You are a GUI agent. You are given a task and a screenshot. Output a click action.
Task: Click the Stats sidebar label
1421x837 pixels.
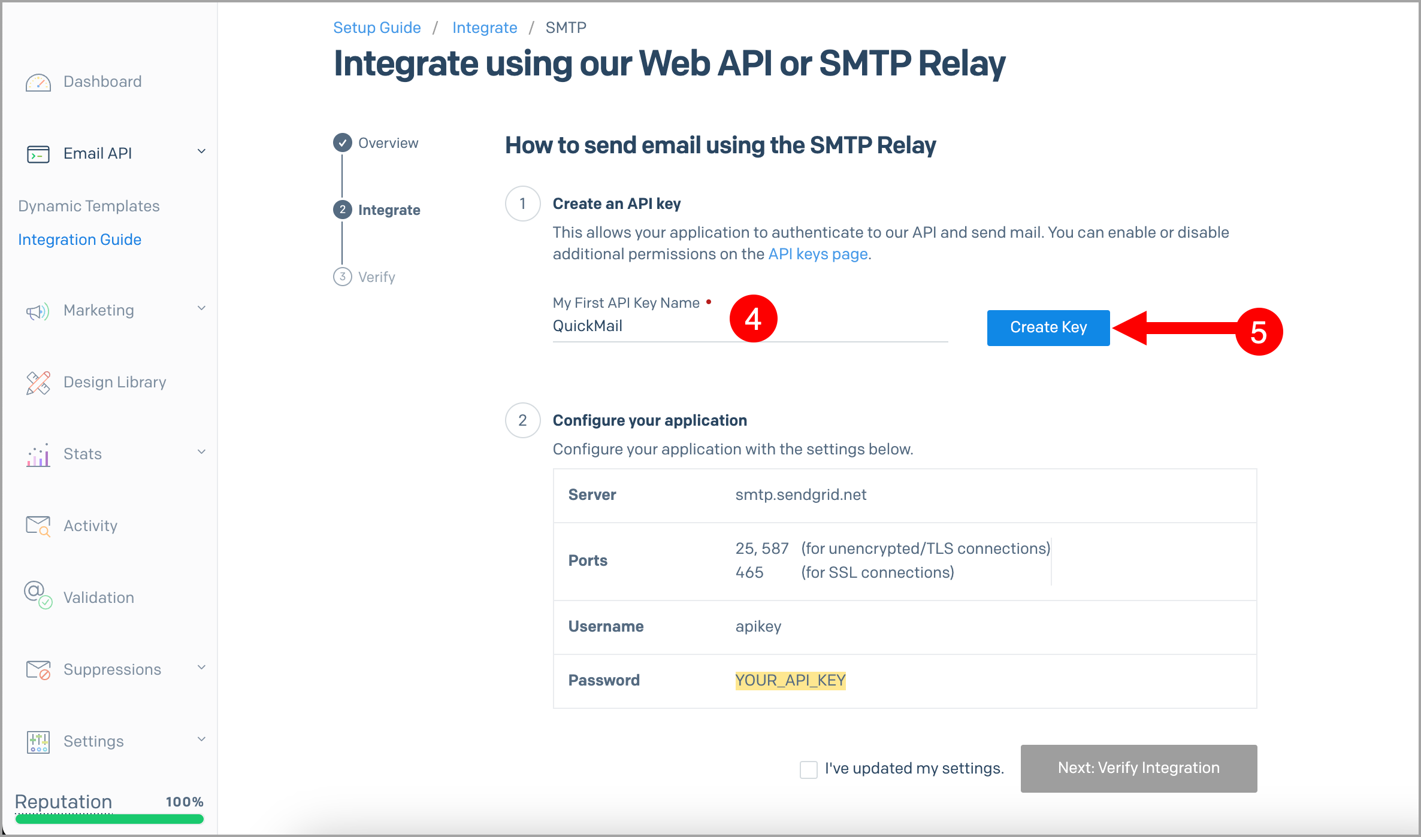coord(83,454)
